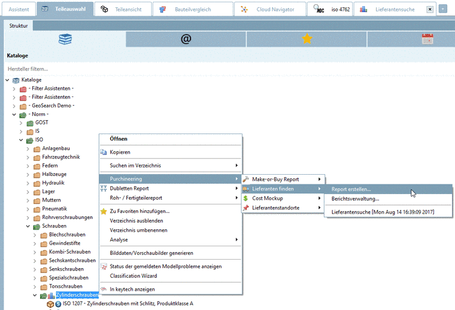Collapse the Schrauben folder
The width and height of the screenshot is (455, 310).
pyautogui.click(x=28, y=226)
